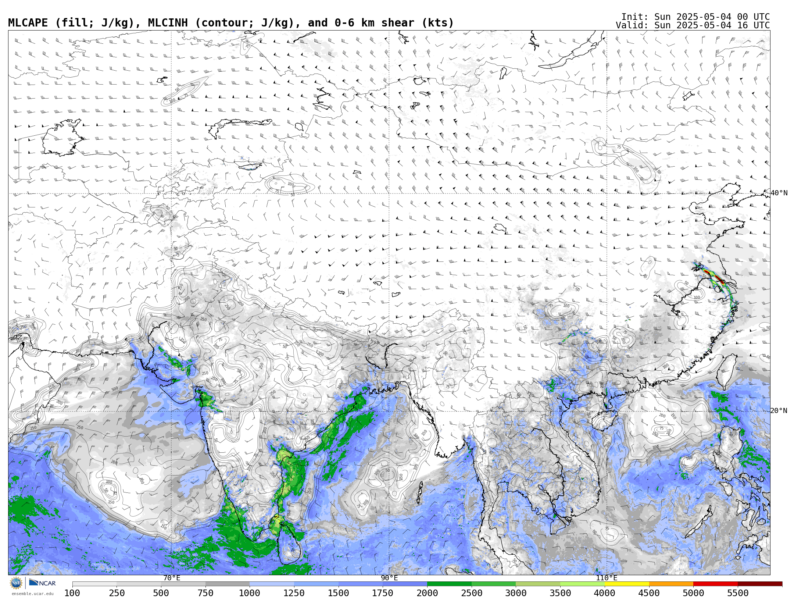Click the '3500' colorbar tick label
The image size is (794, 598).
560,593
